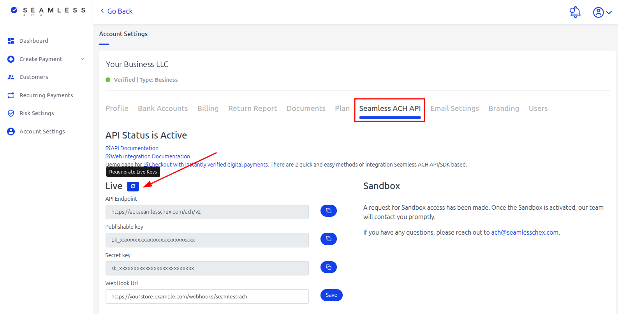Click the Account Settings person icon
This screenshot has width=618, height=314.
click(x=11, y=132)
